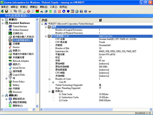The width and height of the screenshot is (153, 115).
Task: Click the red stop toolbar icon
Action: click(28, 11)
